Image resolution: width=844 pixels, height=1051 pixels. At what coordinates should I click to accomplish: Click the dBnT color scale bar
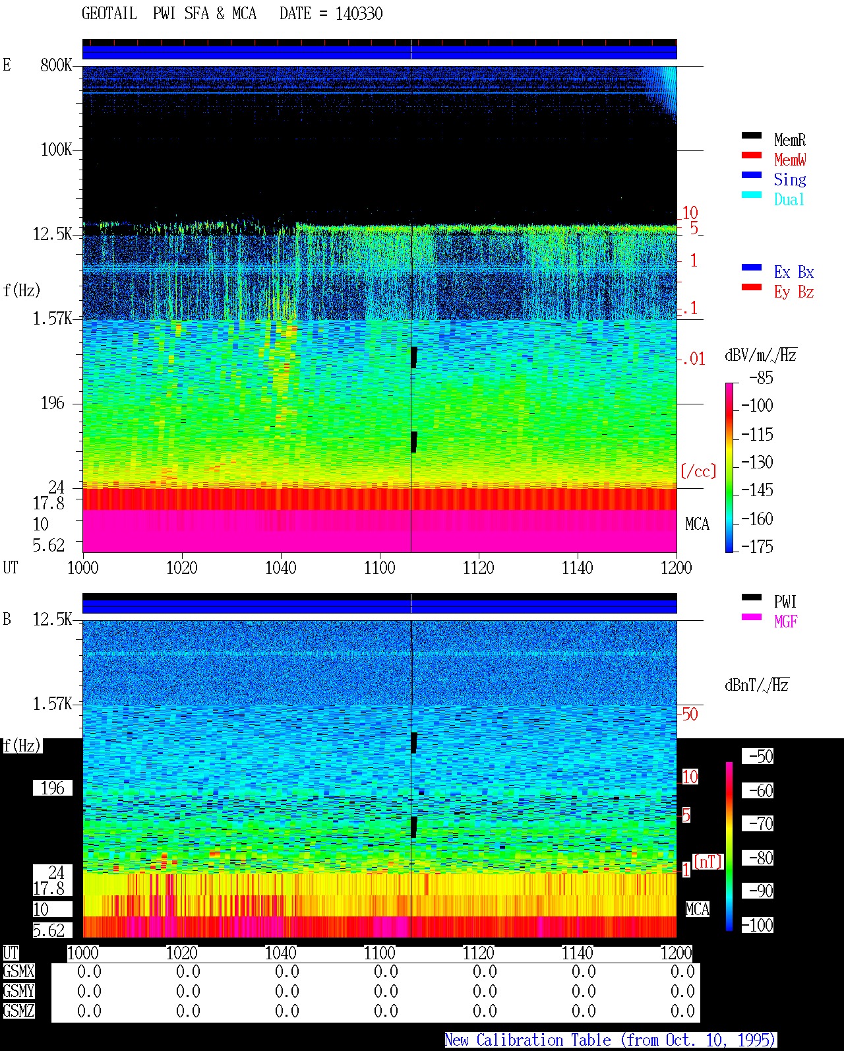click(729, 846)
